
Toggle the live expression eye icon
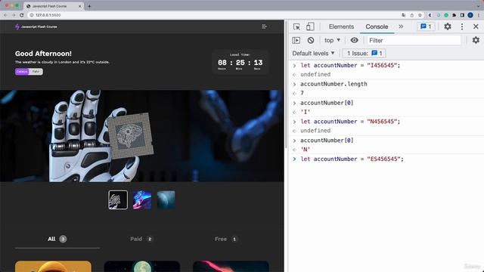click(355, 40)
